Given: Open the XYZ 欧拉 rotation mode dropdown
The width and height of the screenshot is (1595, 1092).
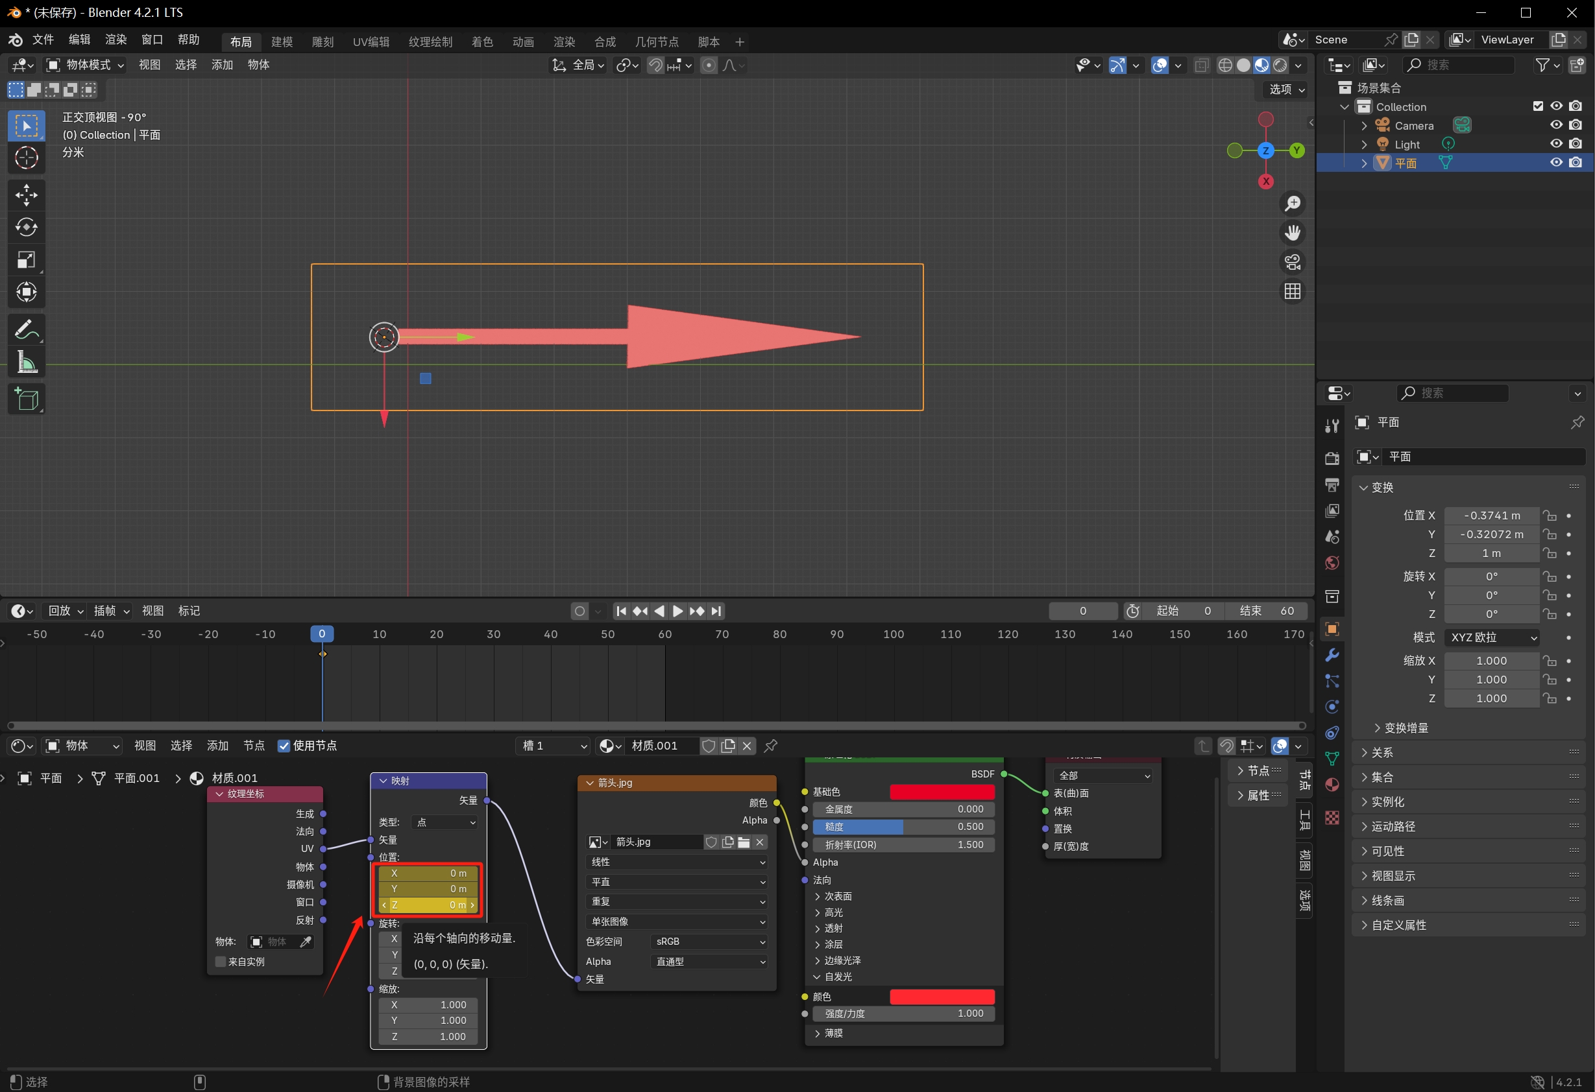Looking at the screenshot, I should 1492,637.
